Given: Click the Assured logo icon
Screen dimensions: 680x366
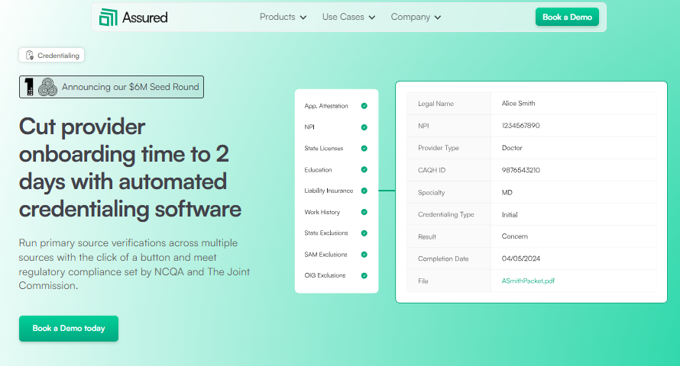Looking at the screenshot, I should [x=108, y=18].
